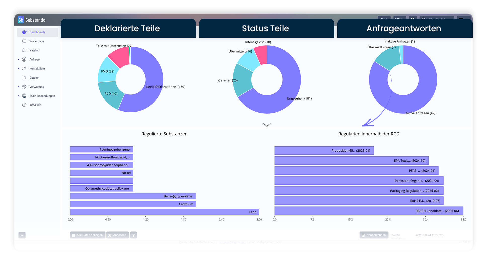Open Dateien using the document icon
The height and width of the screenshot is (272, 483).
24,78
